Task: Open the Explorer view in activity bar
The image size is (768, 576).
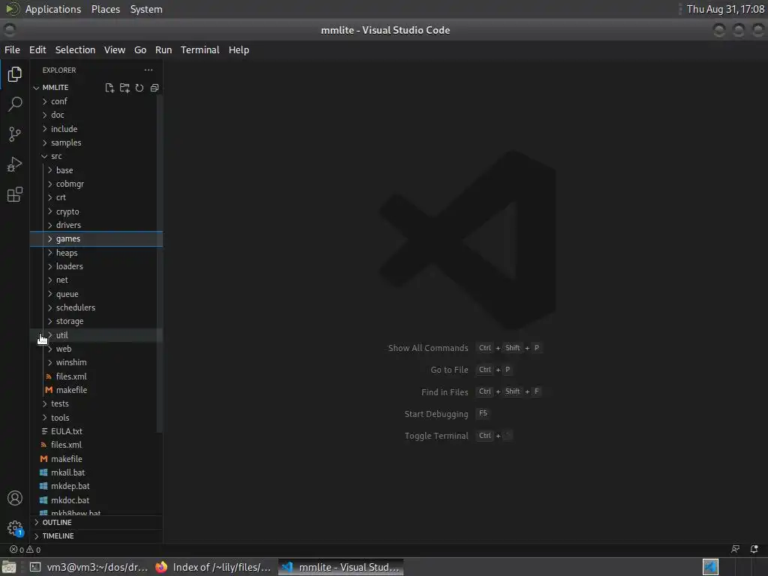Action: [x=15, y=74]
